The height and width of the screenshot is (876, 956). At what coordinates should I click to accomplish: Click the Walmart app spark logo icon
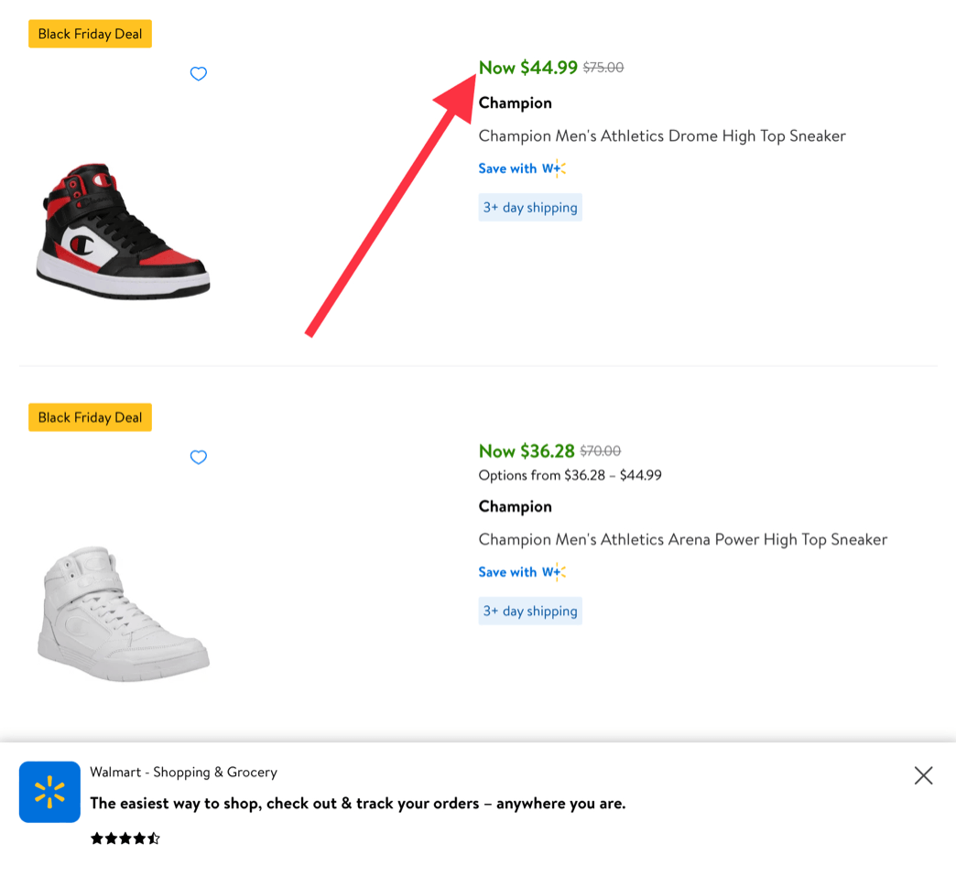pos(49,791)
